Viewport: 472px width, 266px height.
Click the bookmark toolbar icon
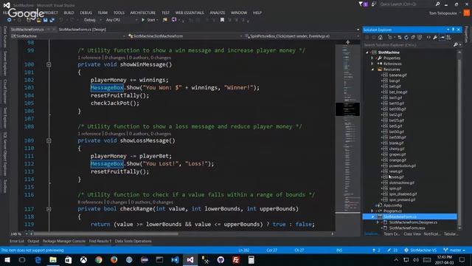click(x=222, y=20)
